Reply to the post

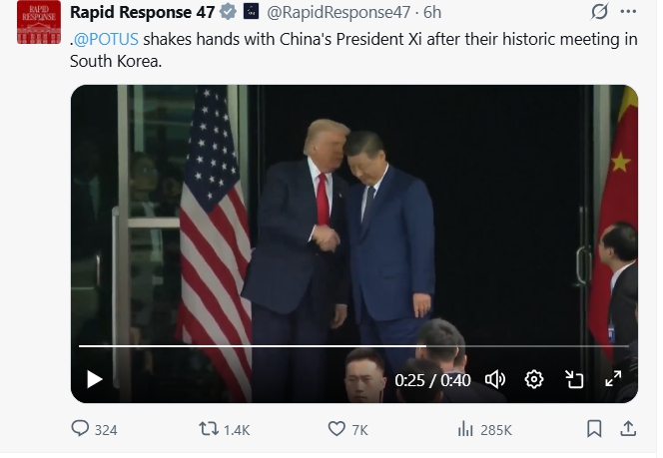82,429
